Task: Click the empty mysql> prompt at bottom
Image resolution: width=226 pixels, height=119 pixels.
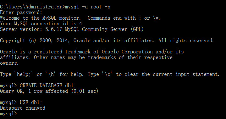Action: point(8,114)
